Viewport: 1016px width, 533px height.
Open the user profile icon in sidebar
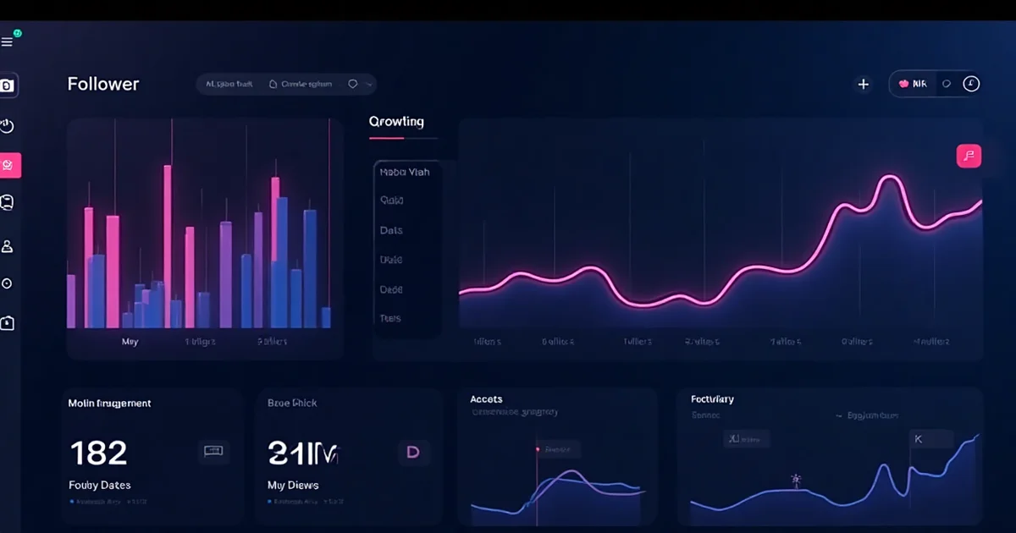[8, 246]
